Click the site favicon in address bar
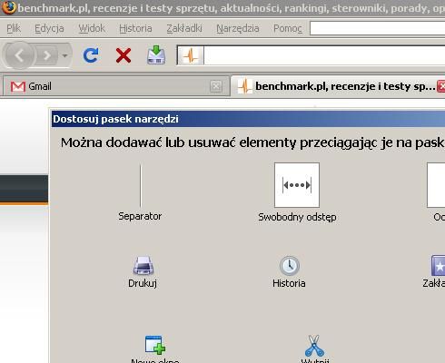The height and width of the screenshot is (363, 445). click(x=191, y=55)
